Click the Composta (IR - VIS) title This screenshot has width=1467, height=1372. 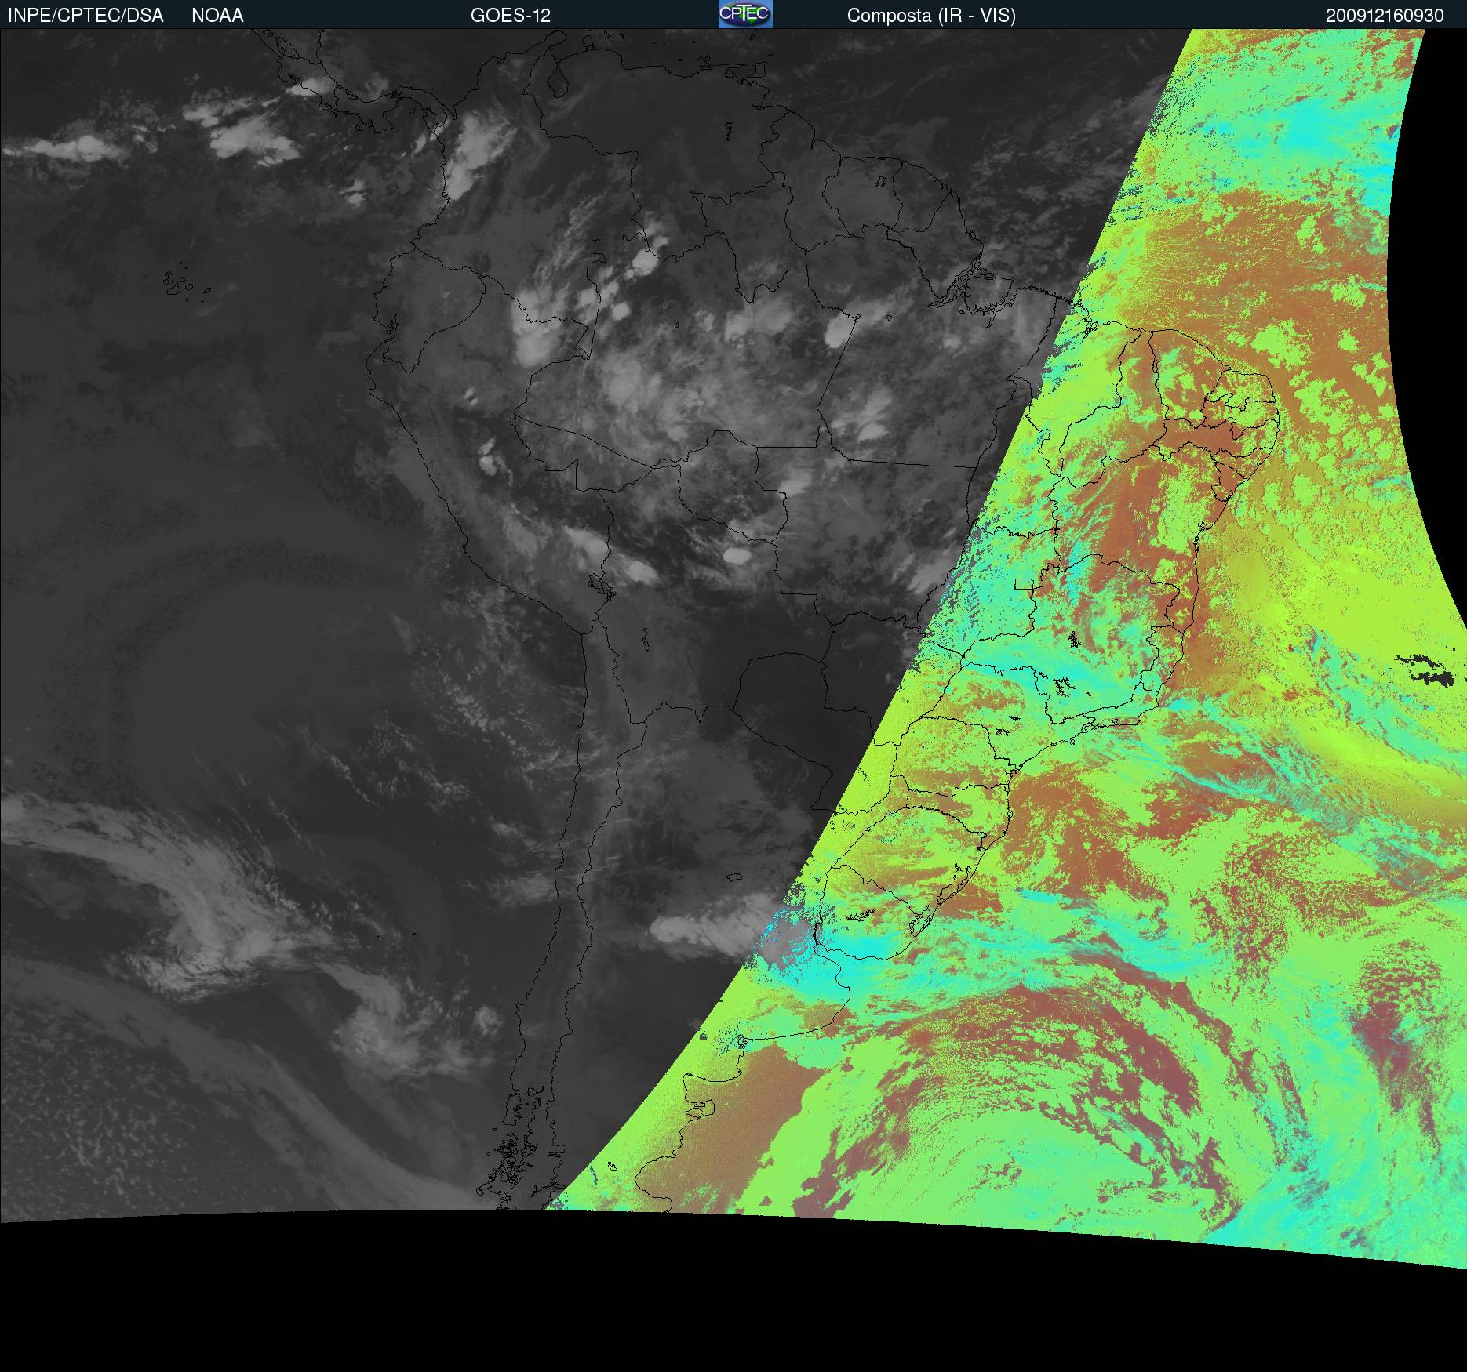(x=931, y=16)
